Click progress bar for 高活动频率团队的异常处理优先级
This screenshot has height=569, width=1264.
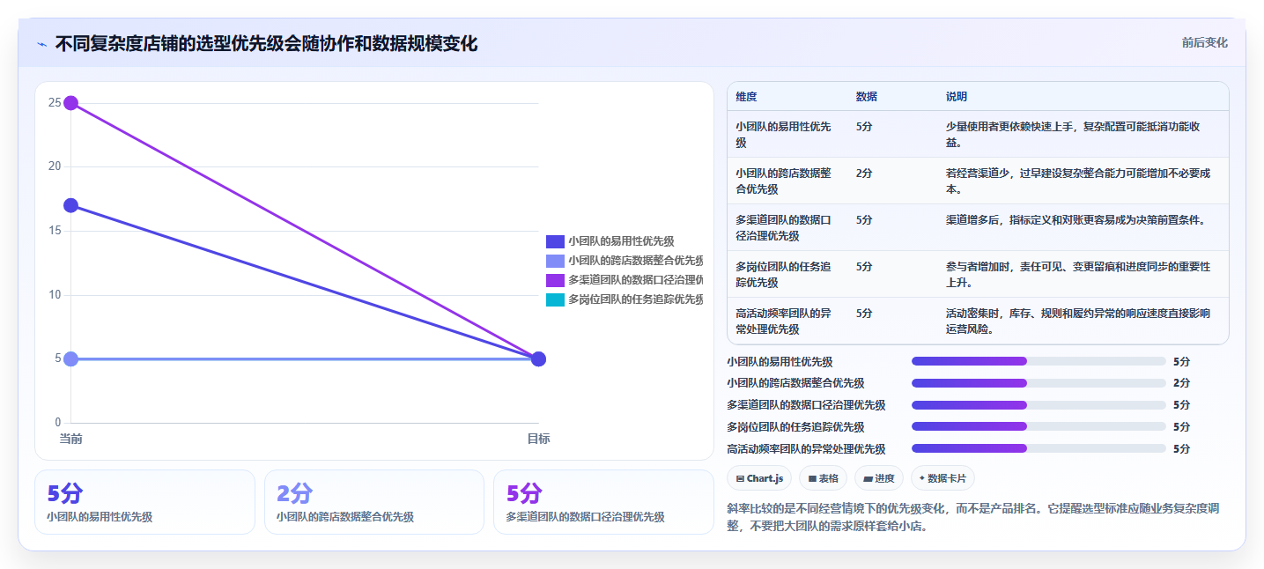[1039, 448]
